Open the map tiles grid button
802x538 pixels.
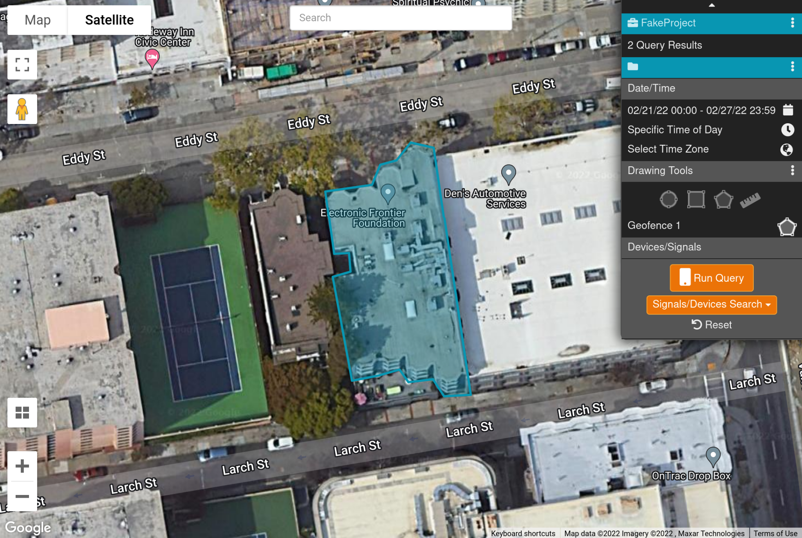pyautogui.click(x=22, y=412)
